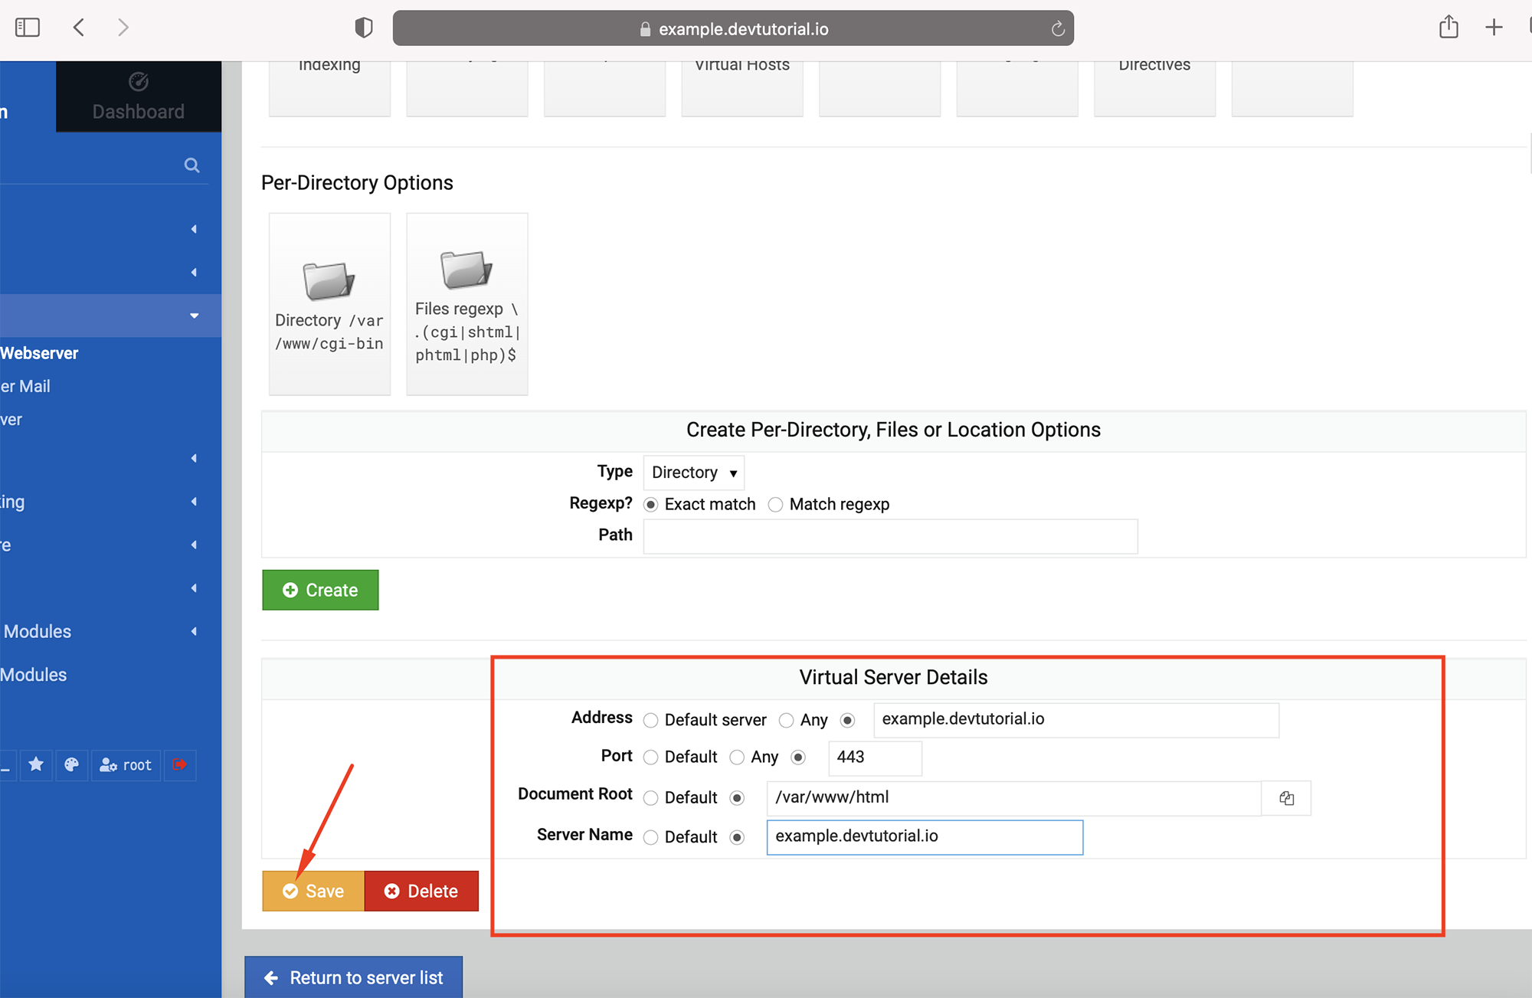Image resolution: width=1532 pixels, height=998 pixels.
Task: Click inside the Path input field
Action: (x=889, y=536)
